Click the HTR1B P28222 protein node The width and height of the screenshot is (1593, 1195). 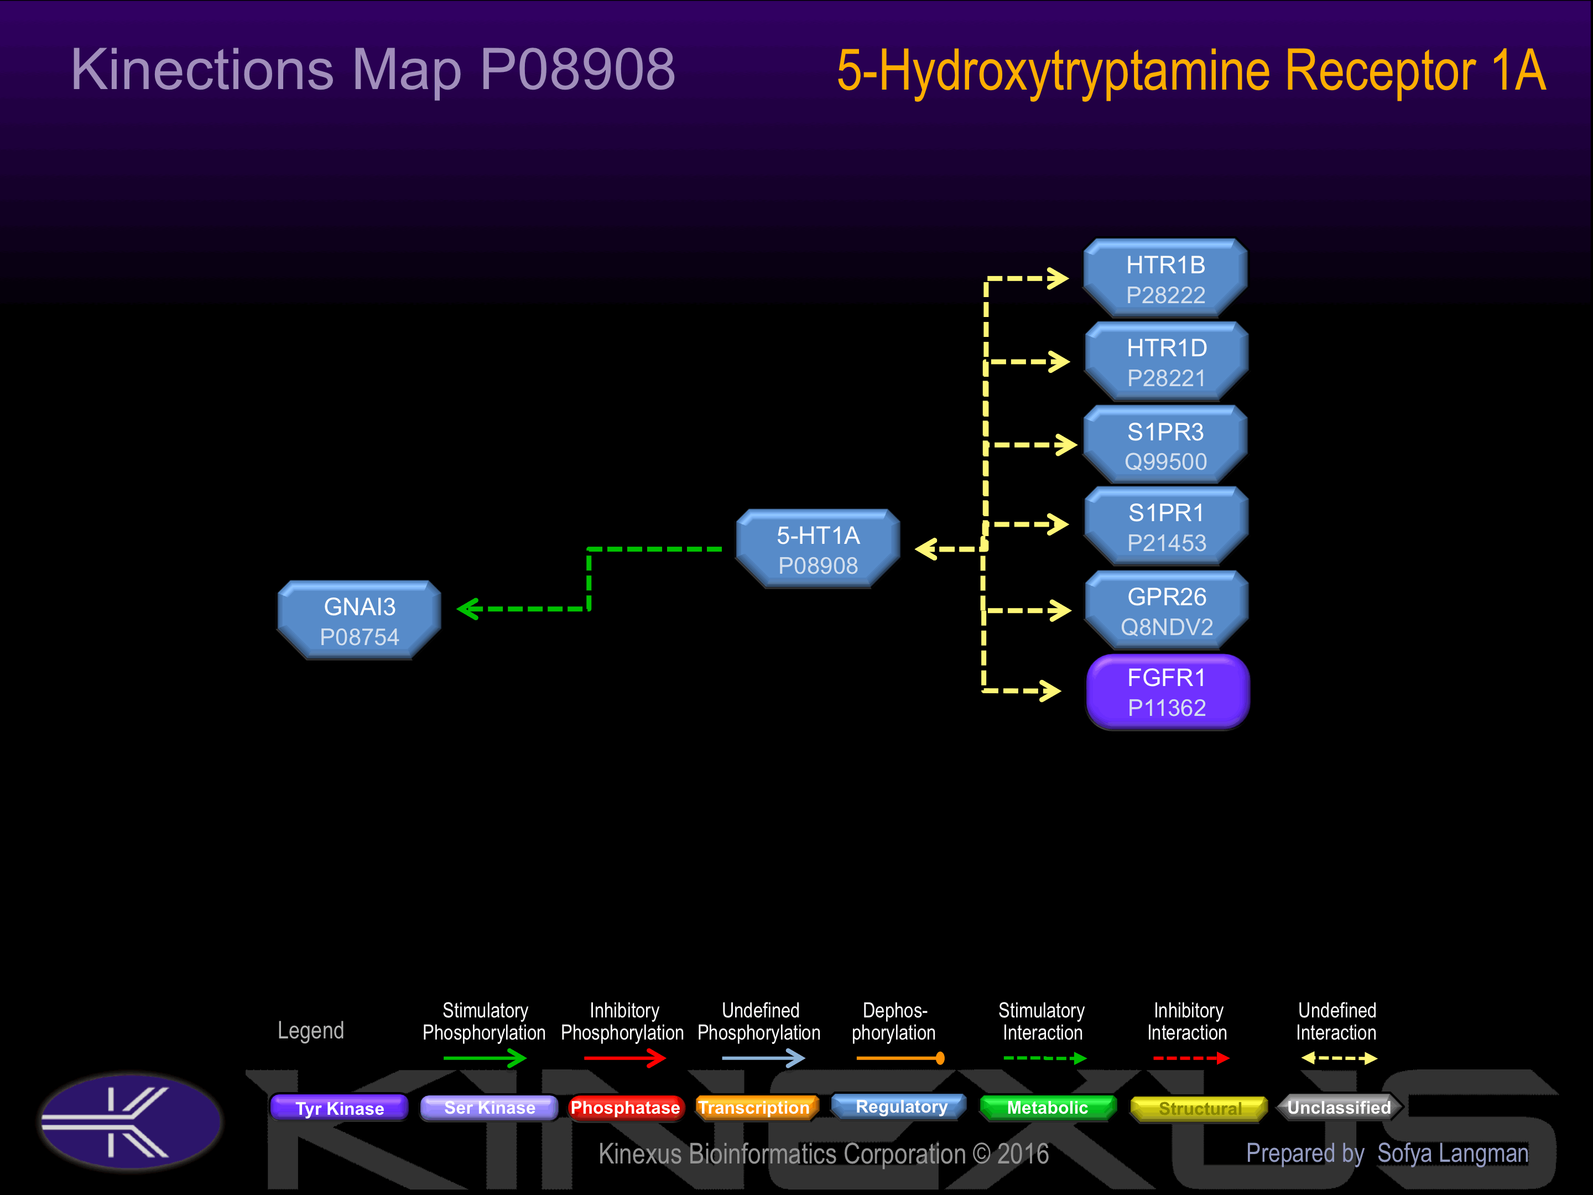1165,279
